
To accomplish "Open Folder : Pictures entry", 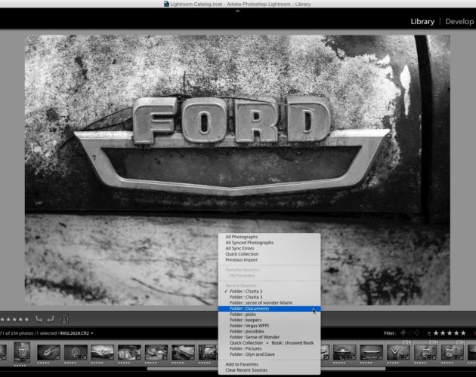I will point(269,348).
